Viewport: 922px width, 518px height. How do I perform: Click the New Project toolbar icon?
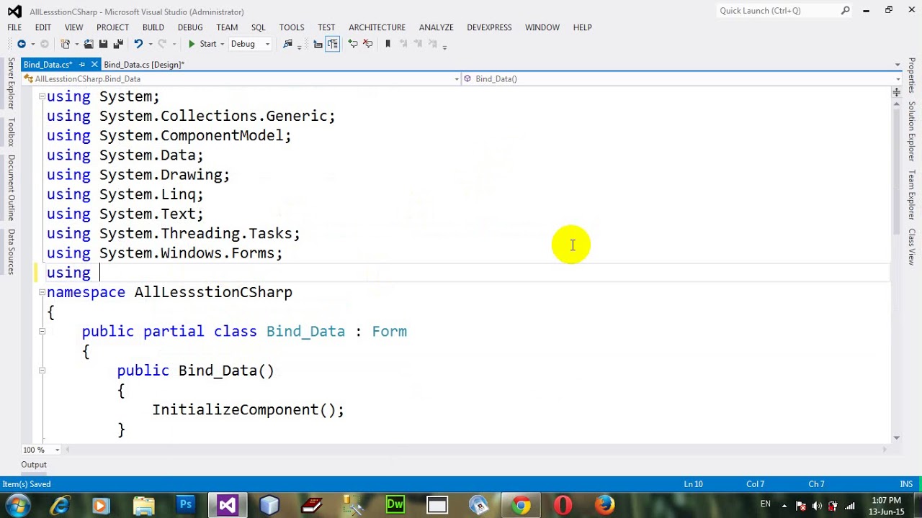66,44
